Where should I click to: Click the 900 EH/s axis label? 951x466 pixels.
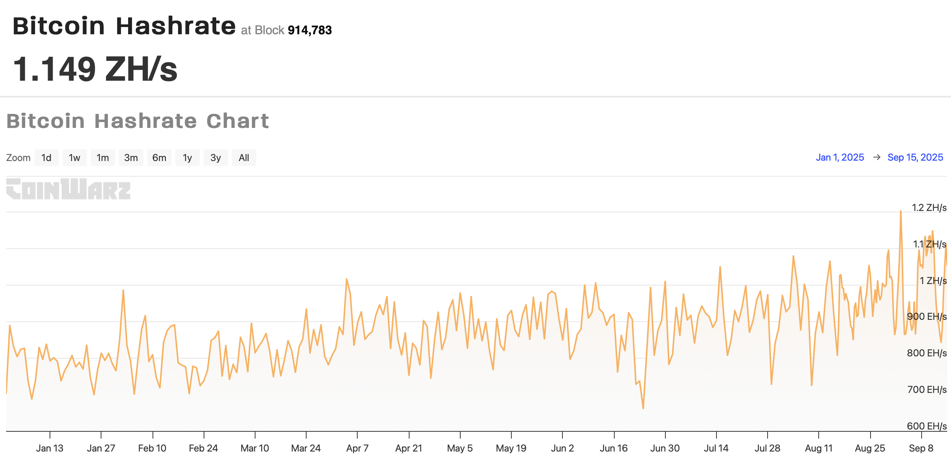tap(927, 316)
